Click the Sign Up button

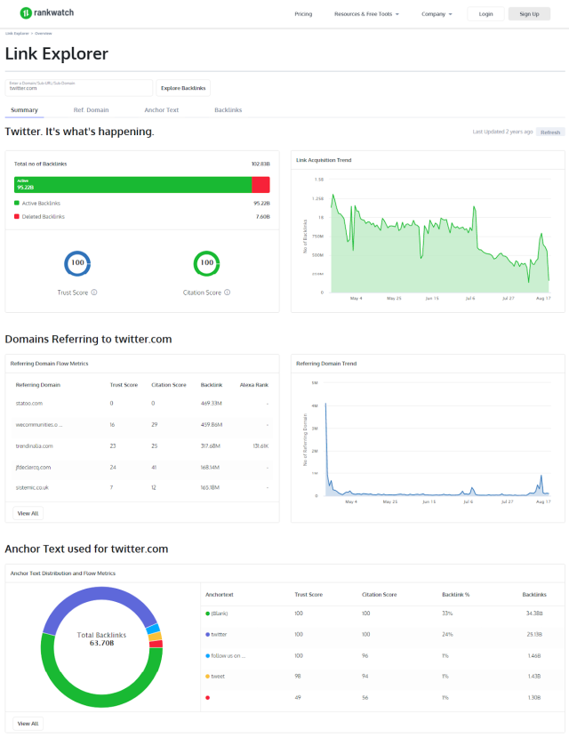[530, 14]
